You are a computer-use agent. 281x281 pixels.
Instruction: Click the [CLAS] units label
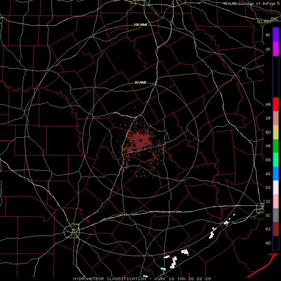pyautogui.click(x=264, y=22)
